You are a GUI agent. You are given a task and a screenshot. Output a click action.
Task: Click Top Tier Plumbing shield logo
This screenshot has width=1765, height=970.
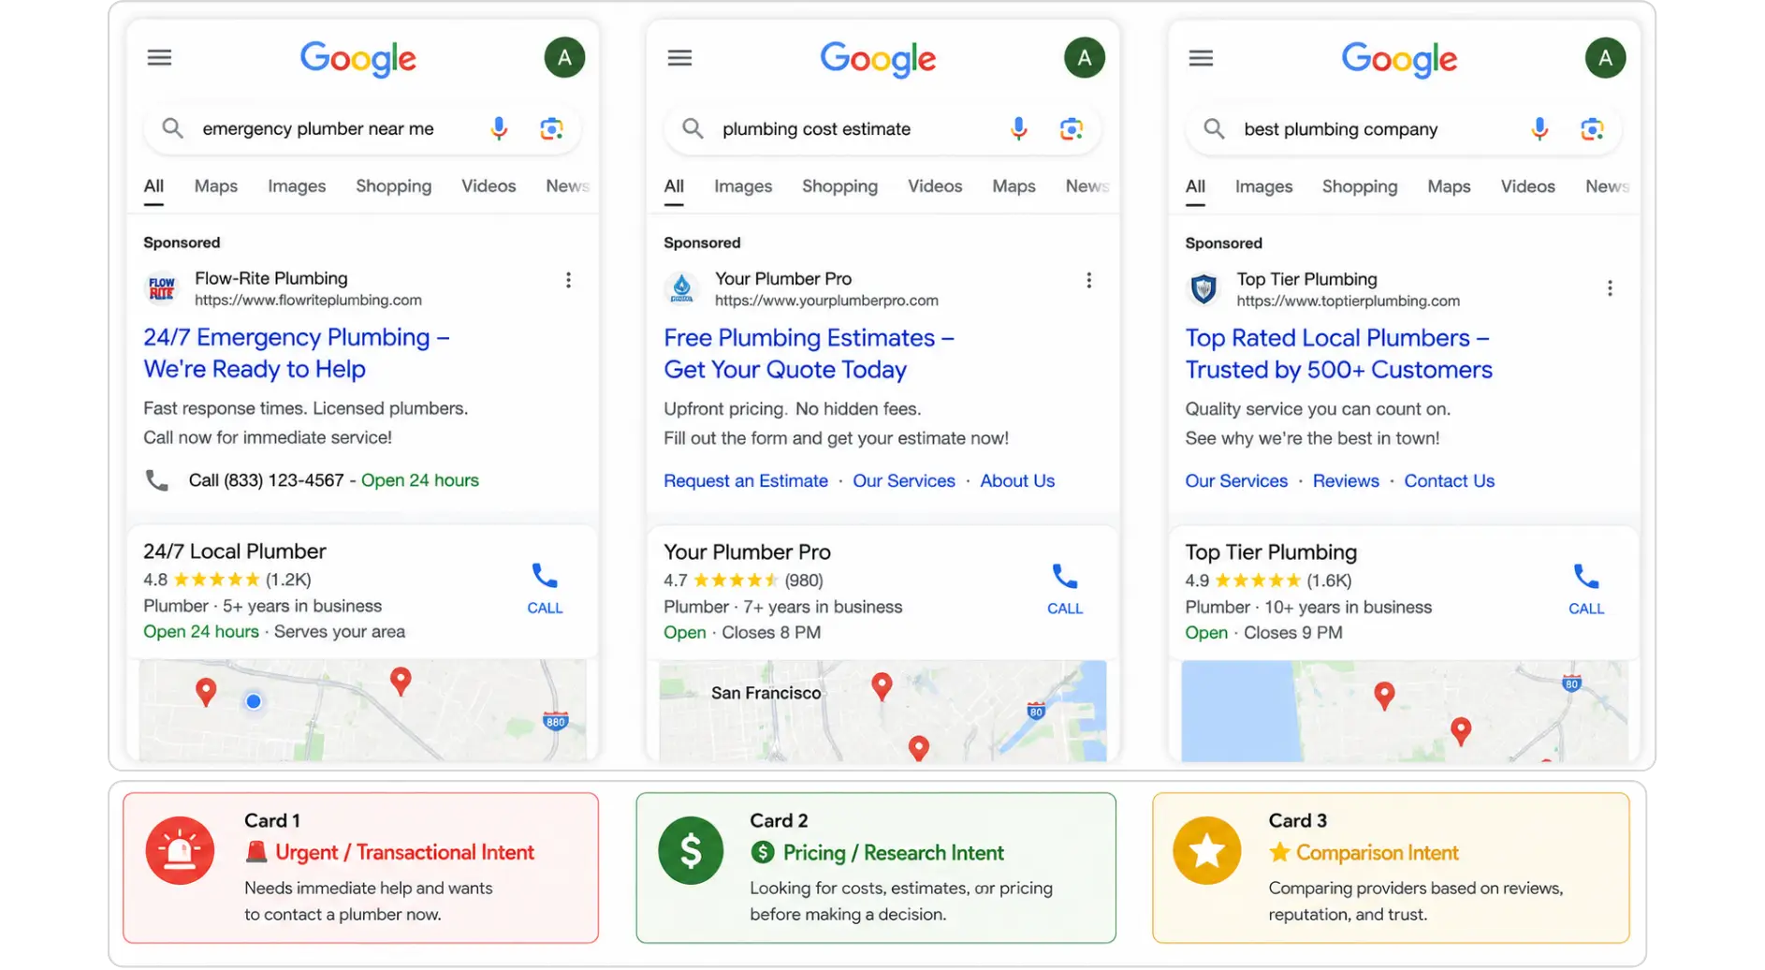point(1203,288)
